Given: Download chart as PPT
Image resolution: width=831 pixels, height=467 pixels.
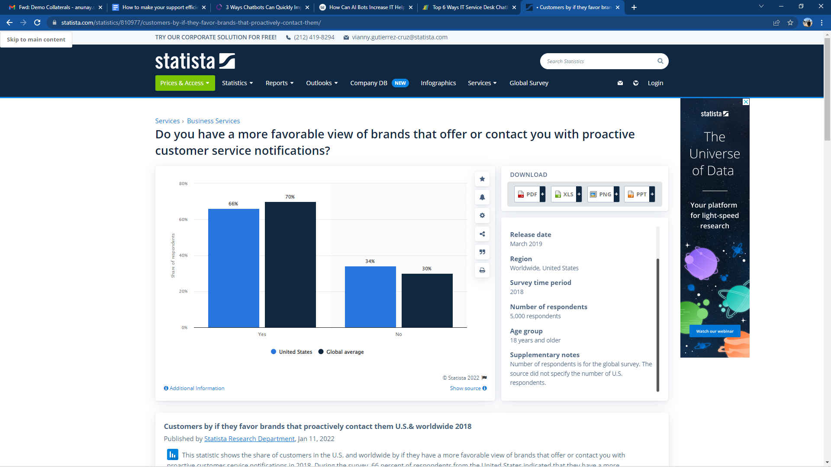Looking at the screenshot, I should tap(639, 194).
